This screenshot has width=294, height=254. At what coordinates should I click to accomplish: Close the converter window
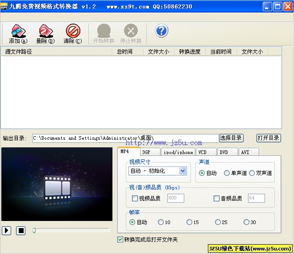(288, 7)
